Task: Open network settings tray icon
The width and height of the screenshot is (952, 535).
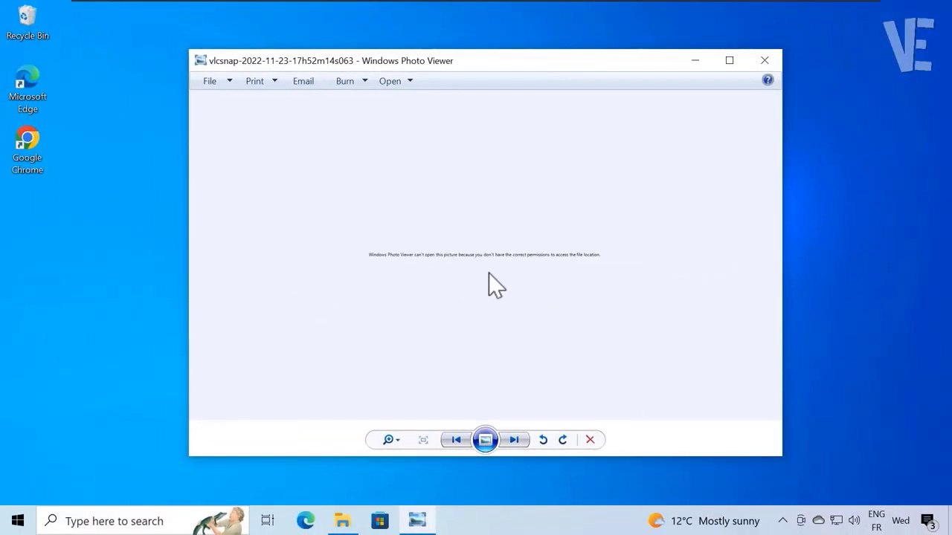Action: coord(837,521)
